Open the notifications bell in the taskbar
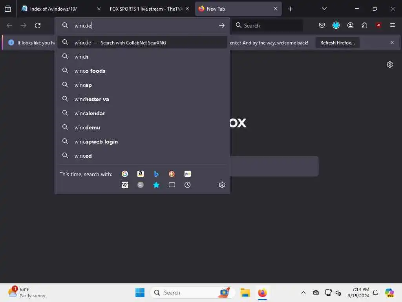This screenshot has height=302, width=402. click(x=375, y=293)
